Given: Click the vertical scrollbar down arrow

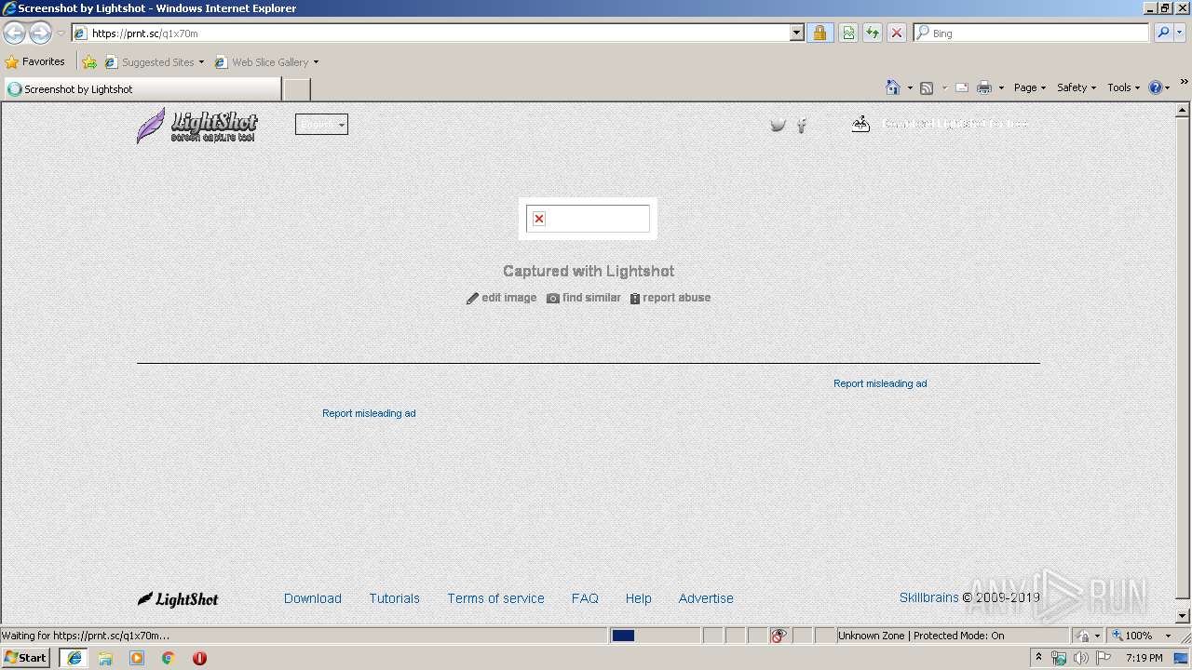Looking at the screenshot, I should pyautogui.click(x=1184, y=616).
